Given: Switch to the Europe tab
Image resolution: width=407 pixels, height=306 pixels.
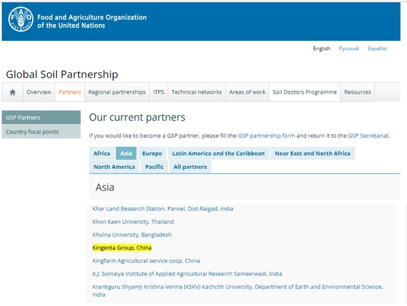Looking at the screenshot, I should (x=152, y=153).
